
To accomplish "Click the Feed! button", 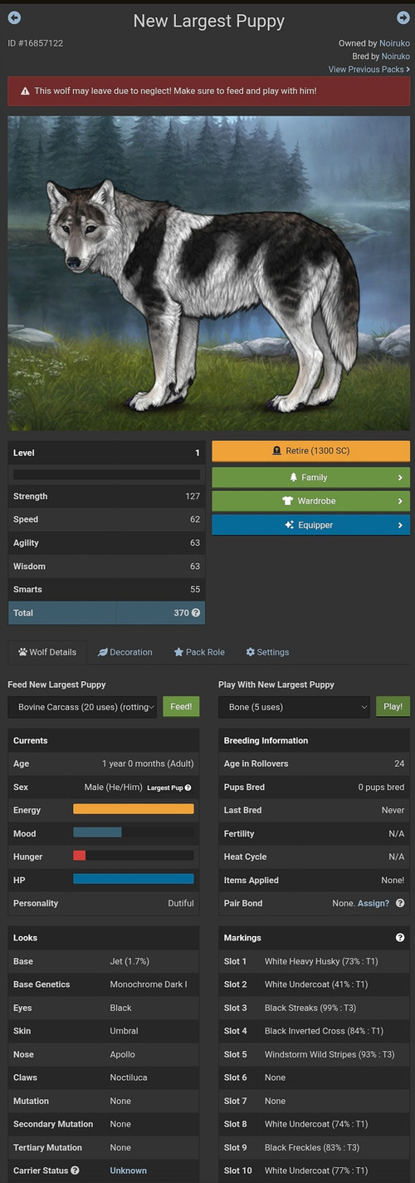I will pos(181,707).
